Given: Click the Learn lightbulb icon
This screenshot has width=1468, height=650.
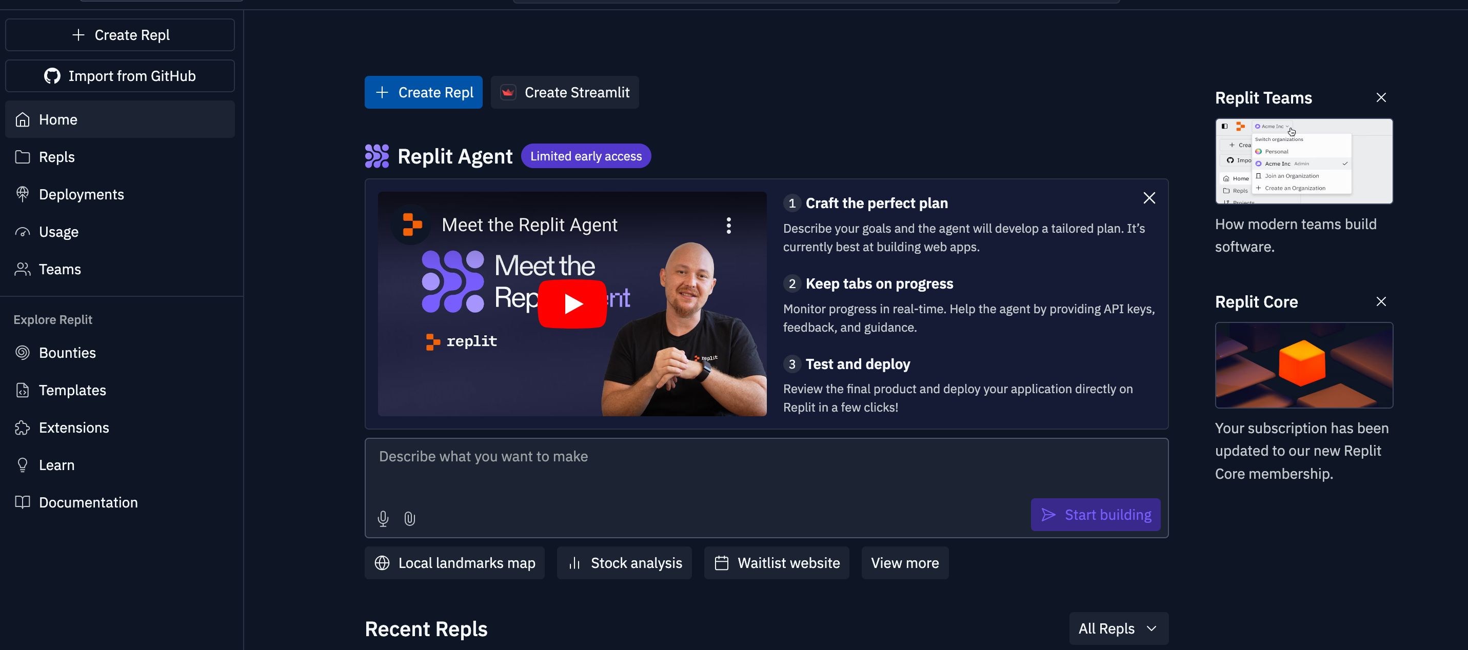Looking at the screenshot, I should click(x=22, y=465).
